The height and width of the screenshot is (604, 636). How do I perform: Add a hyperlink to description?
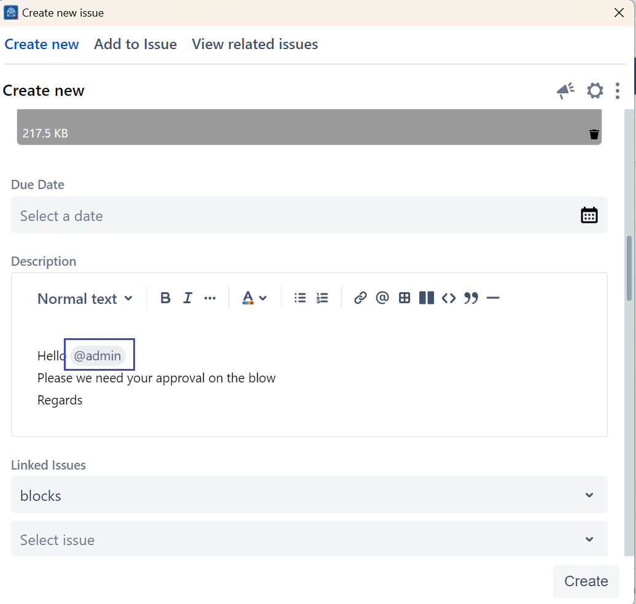[x=360, y=298]
